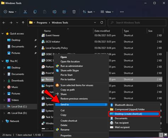Image resolution: width=168 pixels, height=138 pixels.
Task: Select the Event Viewer shortcut icon
Action: click(x=43, y=35)
